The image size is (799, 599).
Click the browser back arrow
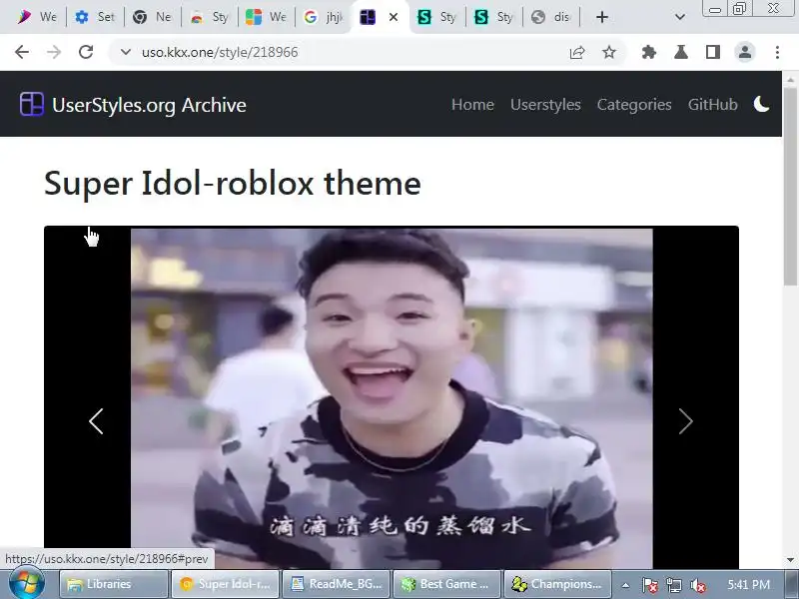point(22,52)
